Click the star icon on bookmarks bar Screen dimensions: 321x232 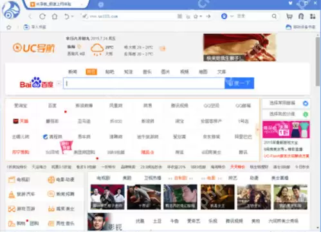pyautogui.click(x=9, y=27)
